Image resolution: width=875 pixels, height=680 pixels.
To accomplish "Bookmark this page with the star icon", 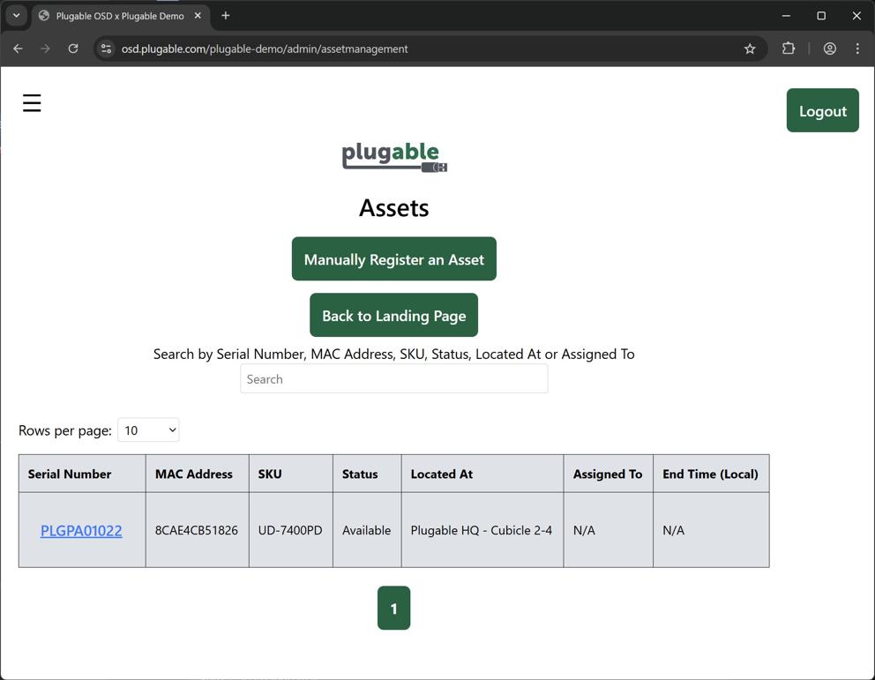I will pos(749,49).
